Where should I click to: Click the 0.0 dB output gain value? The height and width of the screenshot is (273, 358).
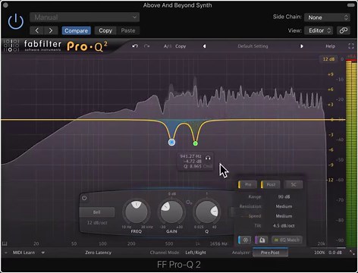pos(335,253)
